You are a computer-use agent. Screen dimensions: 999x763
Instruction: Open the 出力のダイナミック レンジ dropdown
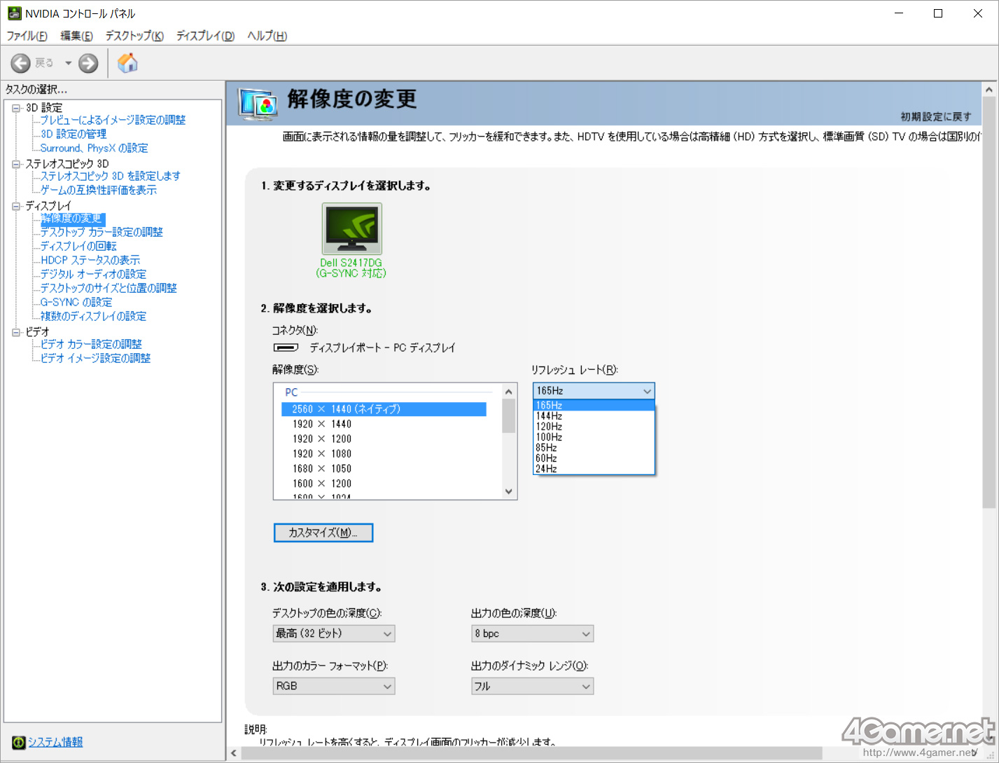[x=533, y=686]
